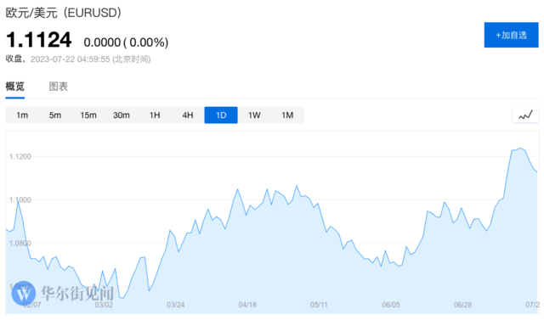
Task: Switch chart to 1M interval
Action: (x=287, y=115)
